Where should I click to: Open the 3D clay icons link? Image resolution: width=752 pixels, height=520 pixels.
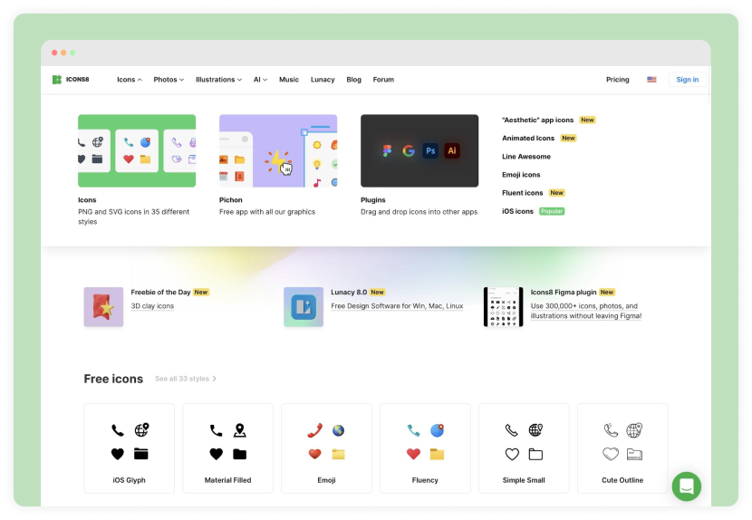(152, 306)
